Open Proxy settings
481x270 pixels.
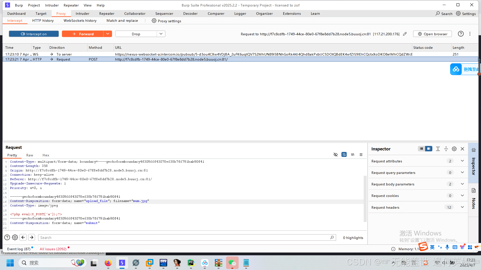pyautogui.click(x=166, y=21)
